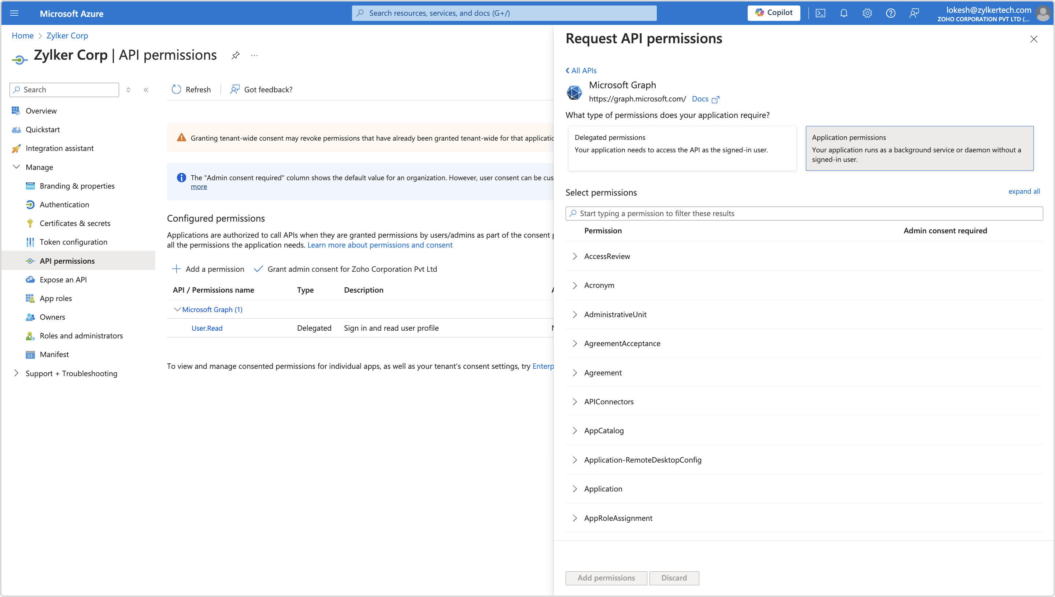Collapse the Microsoft Graph (1) row
Viewport: 1055px width, 597px height.
click(177, 309)
